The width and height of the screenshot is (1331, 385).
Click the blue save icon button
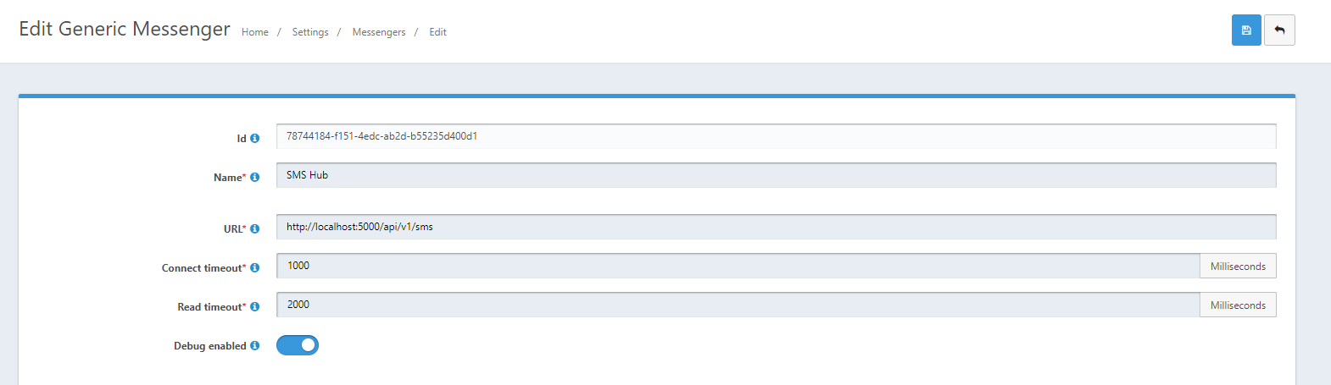[x=1245, y=30]
